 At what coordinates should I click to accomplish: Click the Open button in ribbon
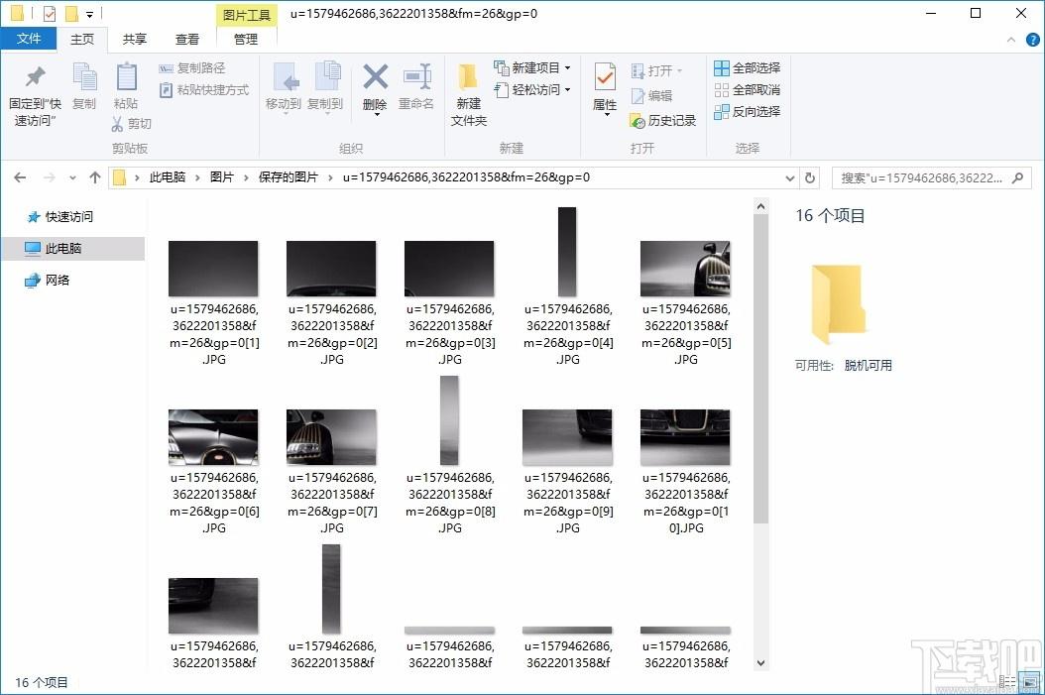pos(655,70)
